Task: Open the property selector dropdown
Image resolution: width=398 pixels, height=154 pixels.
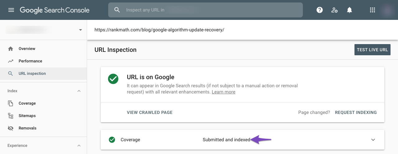Action: coord(81,30)
